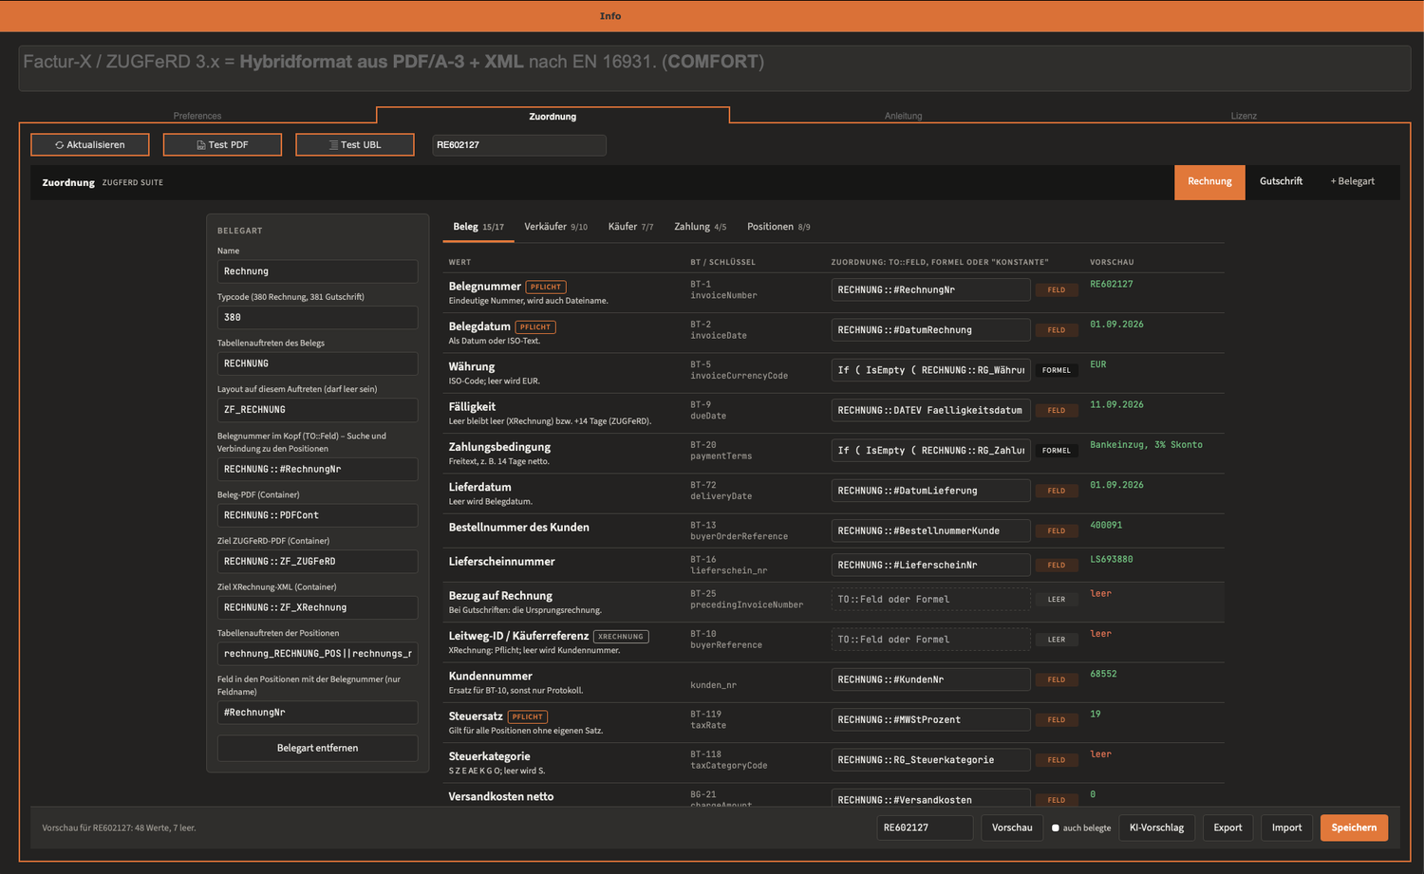Open the Zahlung 4/5 sub-tab

[x=700, y=227]
